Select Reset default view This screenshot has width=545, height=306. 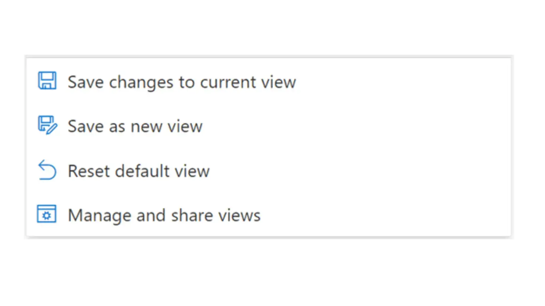(x=268, y=171)
